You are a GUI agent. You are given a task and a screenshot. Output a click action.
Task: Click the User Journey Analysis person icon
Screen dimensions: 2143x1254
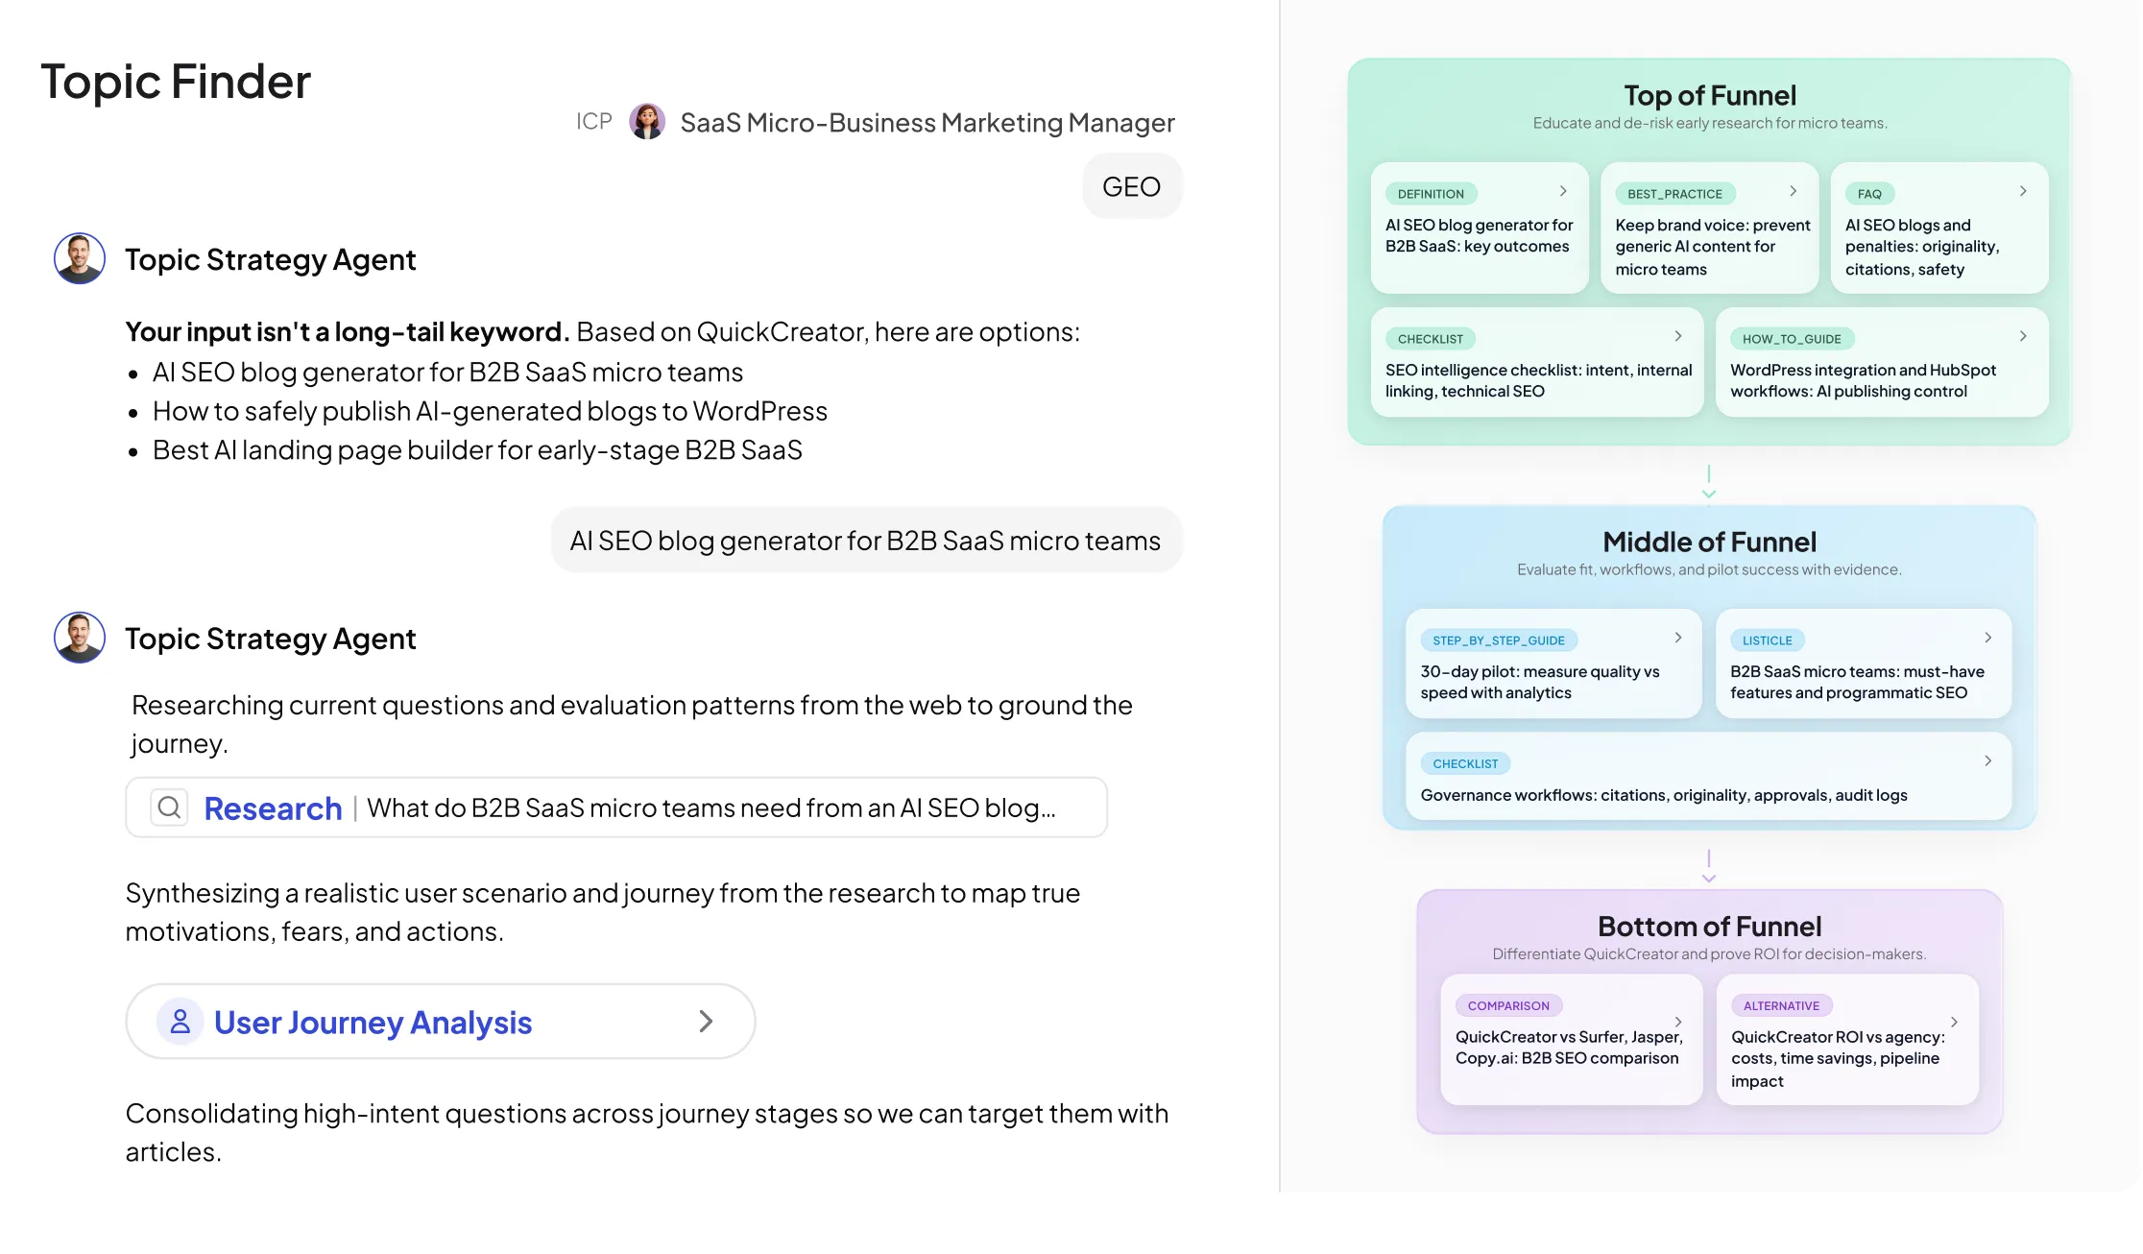pyautogui.click(x=181, y=1022)
